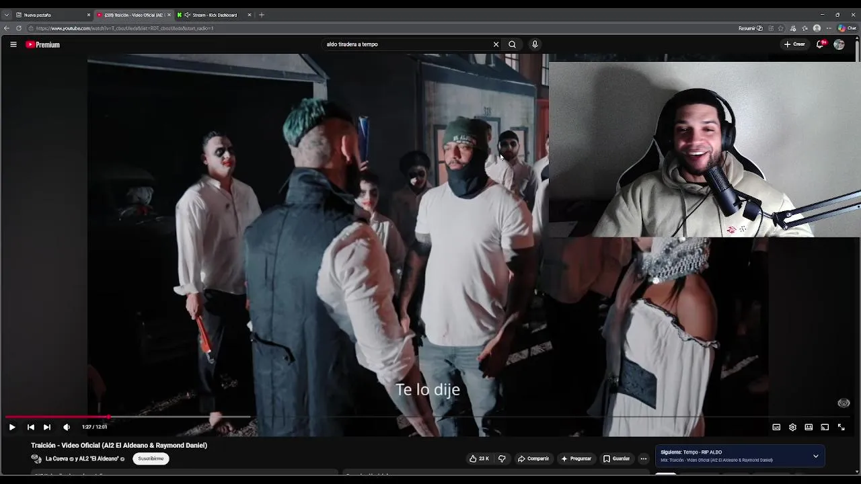The height and width of the screenshot is (484, 861).
Task: Open the YouTube hamburger guide menu
Action: click(x=13, y=44)
